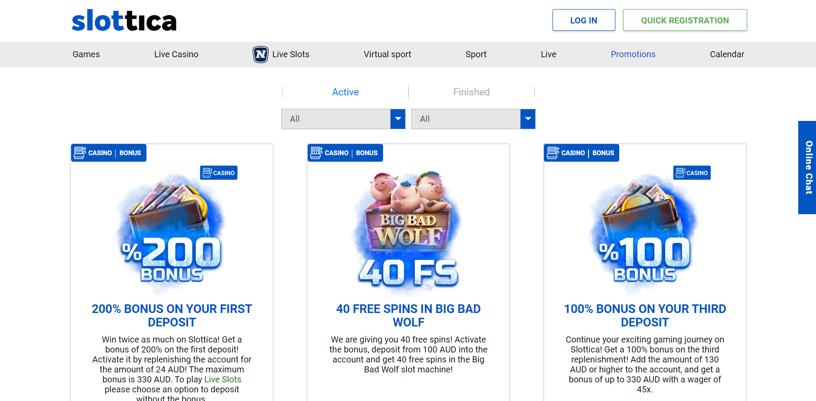Click slot machine icon on Big Bad Wolf badge
This screenshot has height=401, width=816.
(x=316, y=153)
